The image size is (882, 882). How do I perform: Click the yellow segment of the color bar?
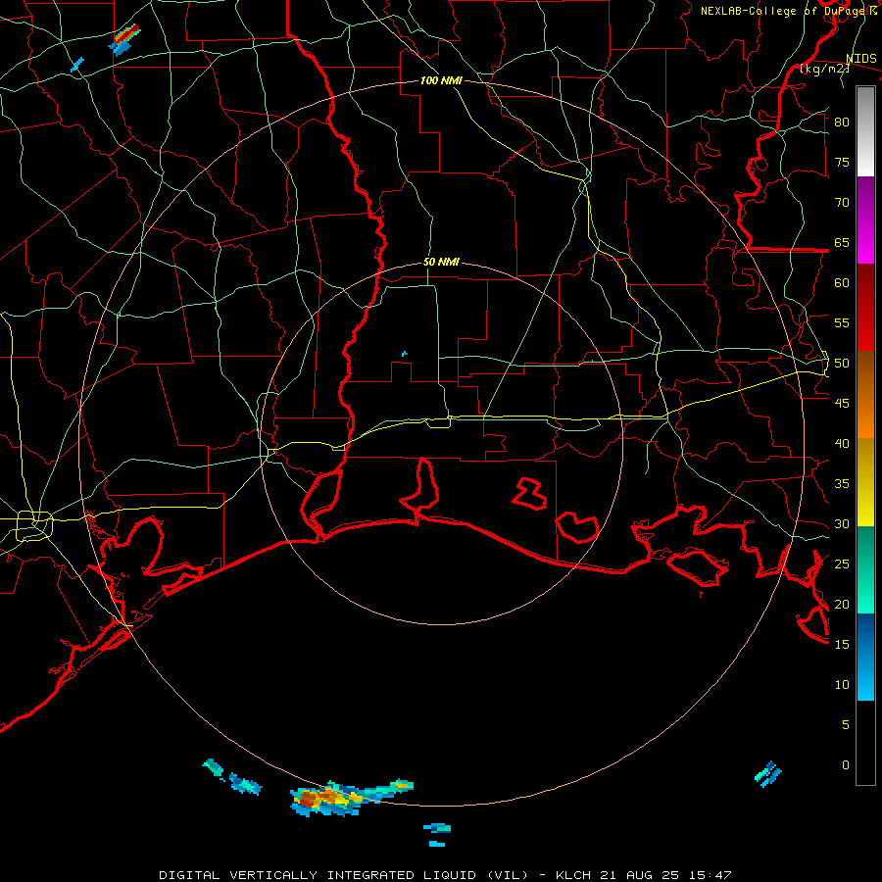(865, 482)
